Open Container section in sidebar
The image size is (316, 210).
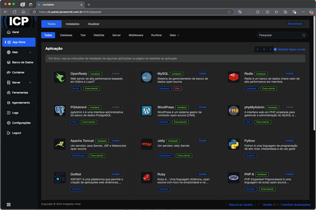point(18,72)
